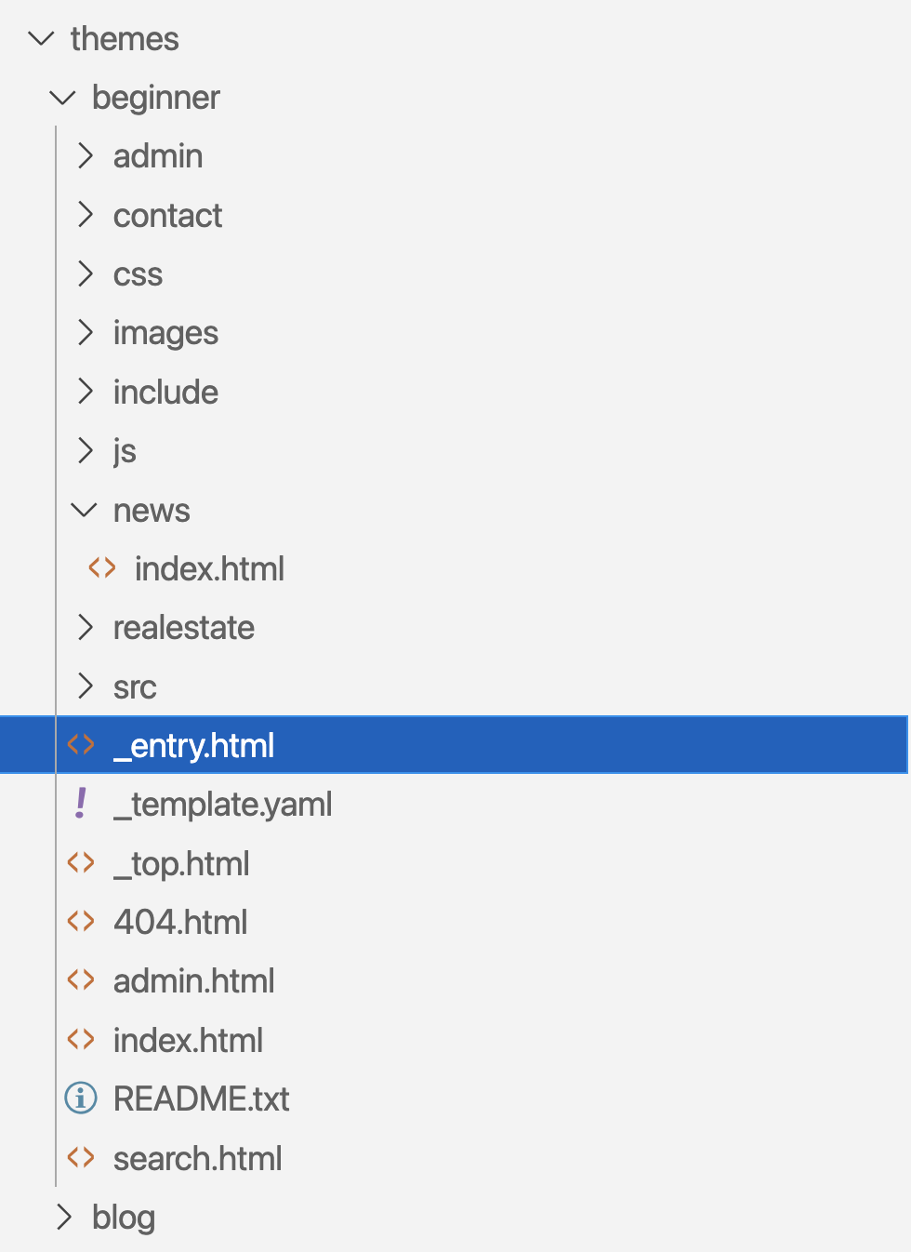This screenshot has width=911, height=1252.
Task: Open the include folder
Action: pyautogui.click(x=165, y=392)
